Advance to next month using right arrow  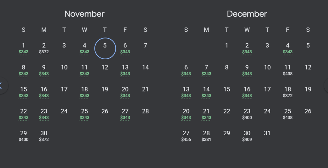pos(326,85)
